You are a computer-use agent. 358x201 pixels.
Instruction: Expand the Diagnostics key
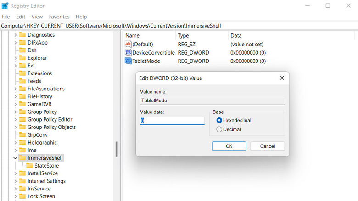pos(15,35)
